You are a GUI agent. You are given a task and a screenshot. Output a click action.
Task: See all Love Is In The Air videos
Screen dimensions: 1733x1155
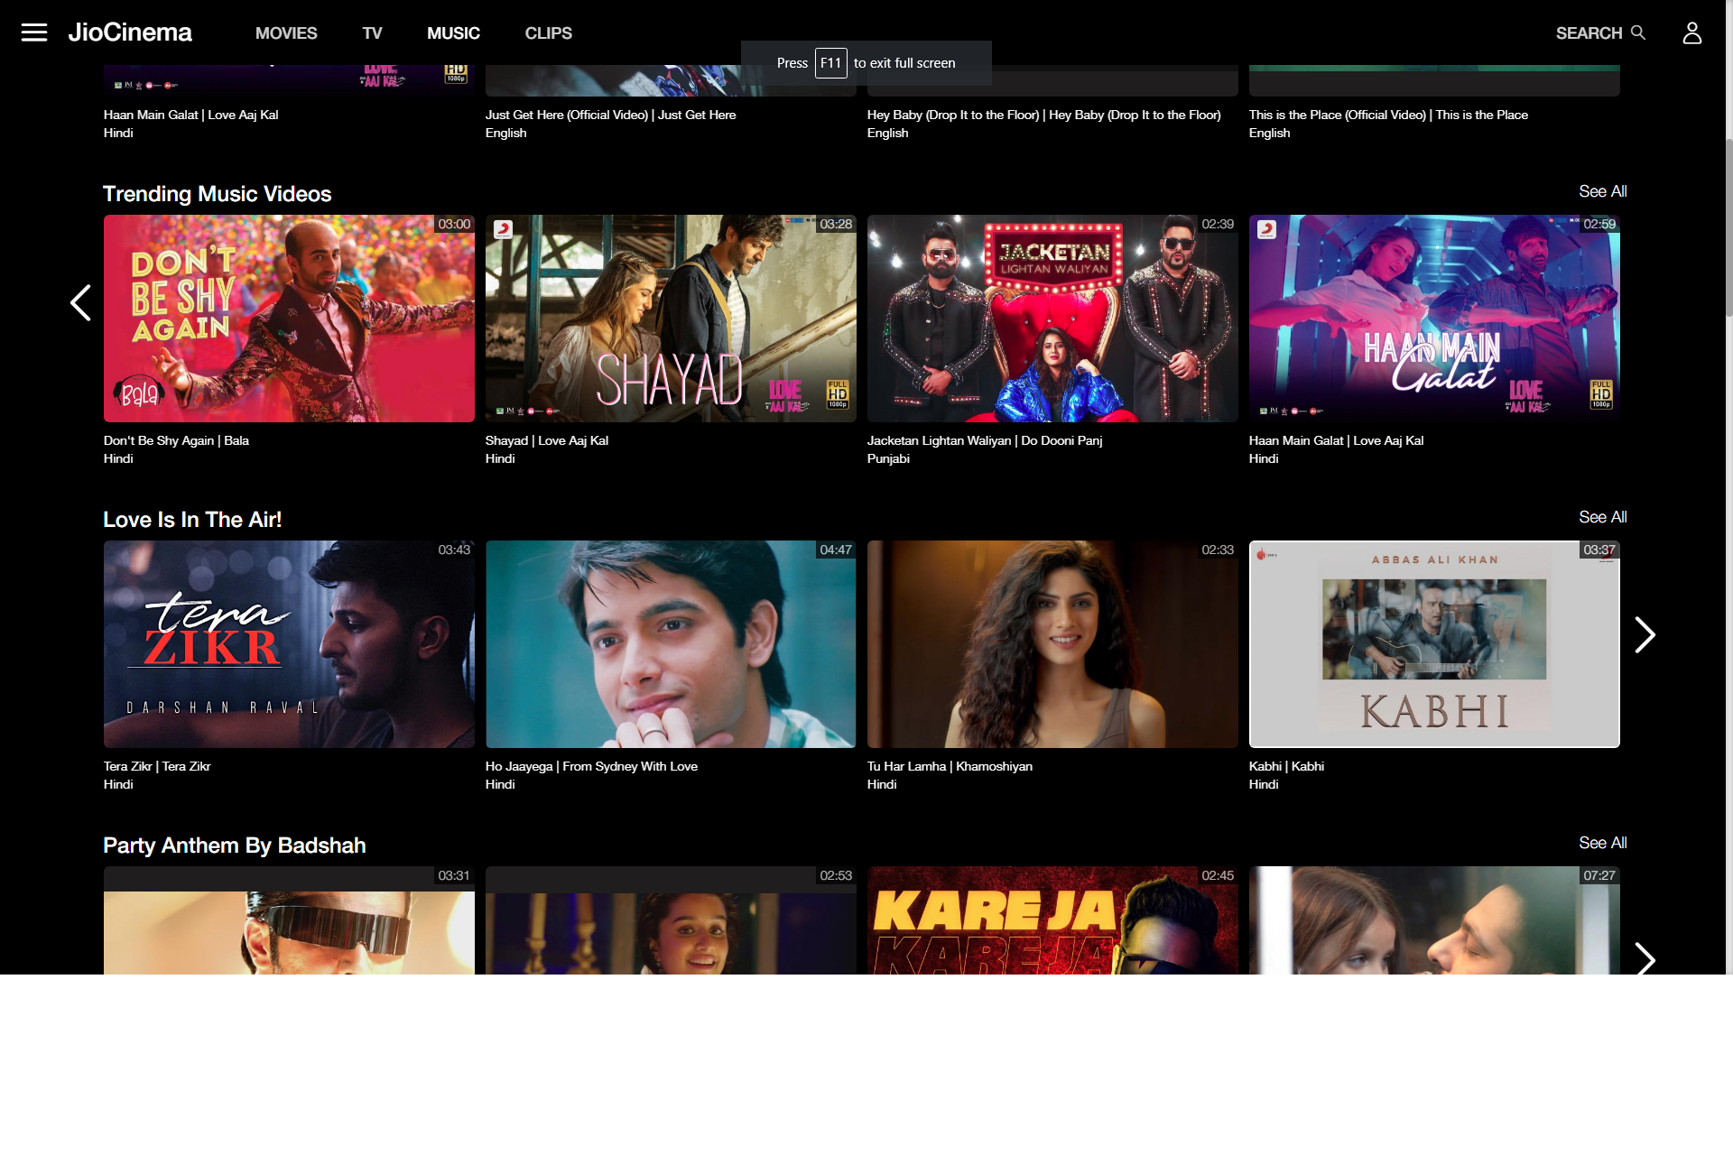1603,517
